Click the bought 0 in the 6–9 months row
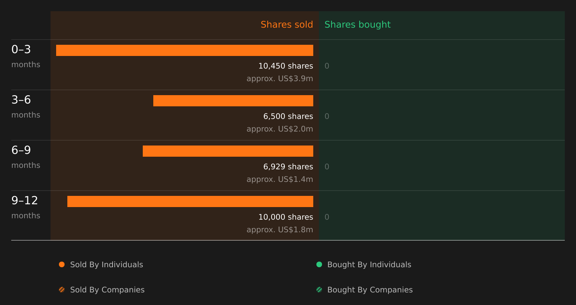 327,167
